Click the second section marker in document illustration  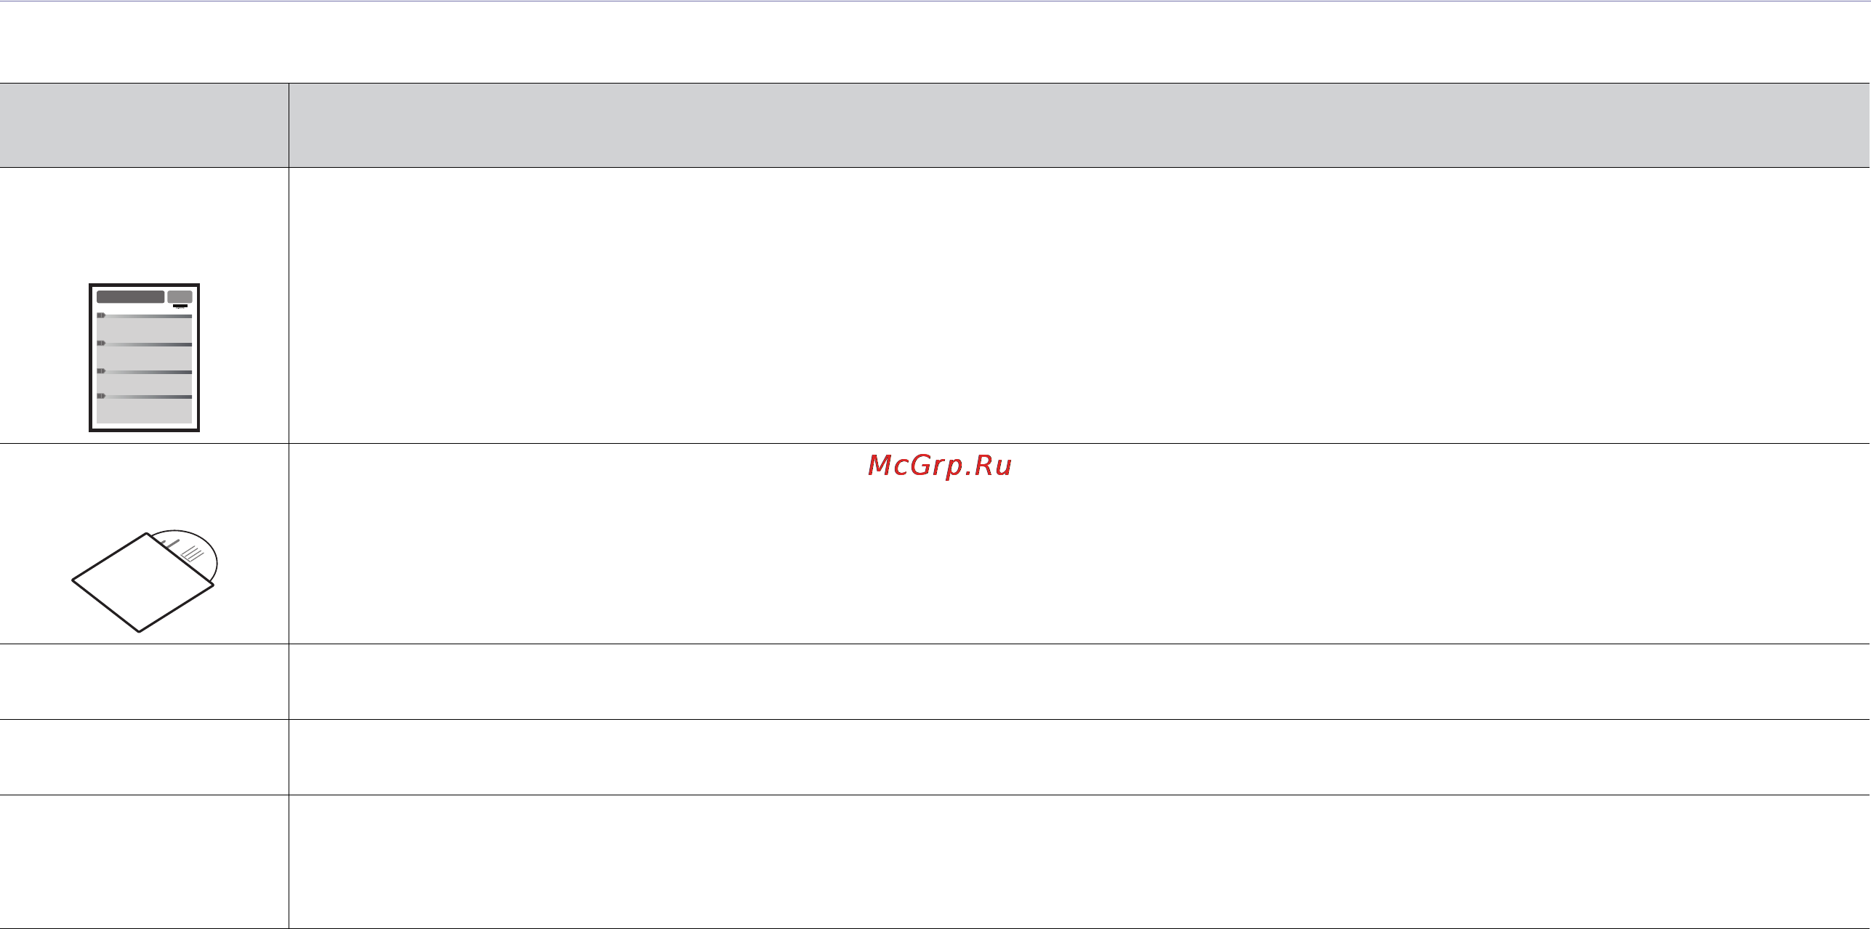click(x=101, y=343)
